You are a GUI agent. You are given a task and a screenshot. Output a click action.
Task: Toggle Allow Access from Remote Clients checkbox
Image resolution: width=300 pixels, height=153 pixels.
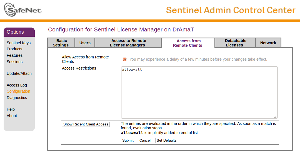point(125,59)
